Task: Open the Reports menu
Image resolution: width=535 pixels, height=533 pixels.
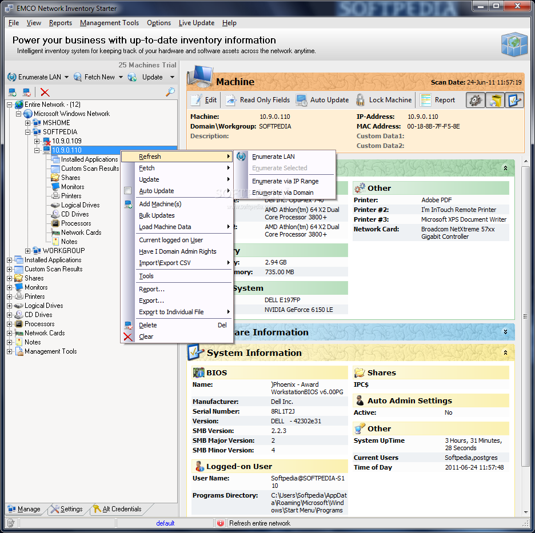Action: tap(61, 23)
